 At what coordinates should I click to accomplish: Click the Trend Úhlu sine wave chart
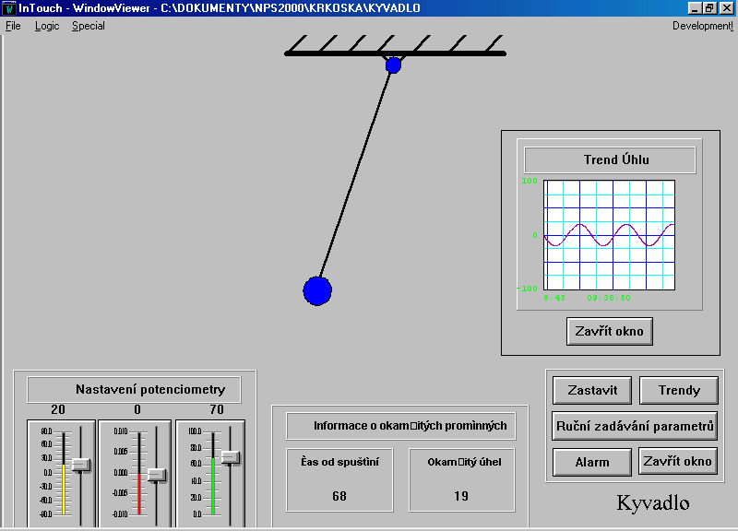[x=609, y=235]
